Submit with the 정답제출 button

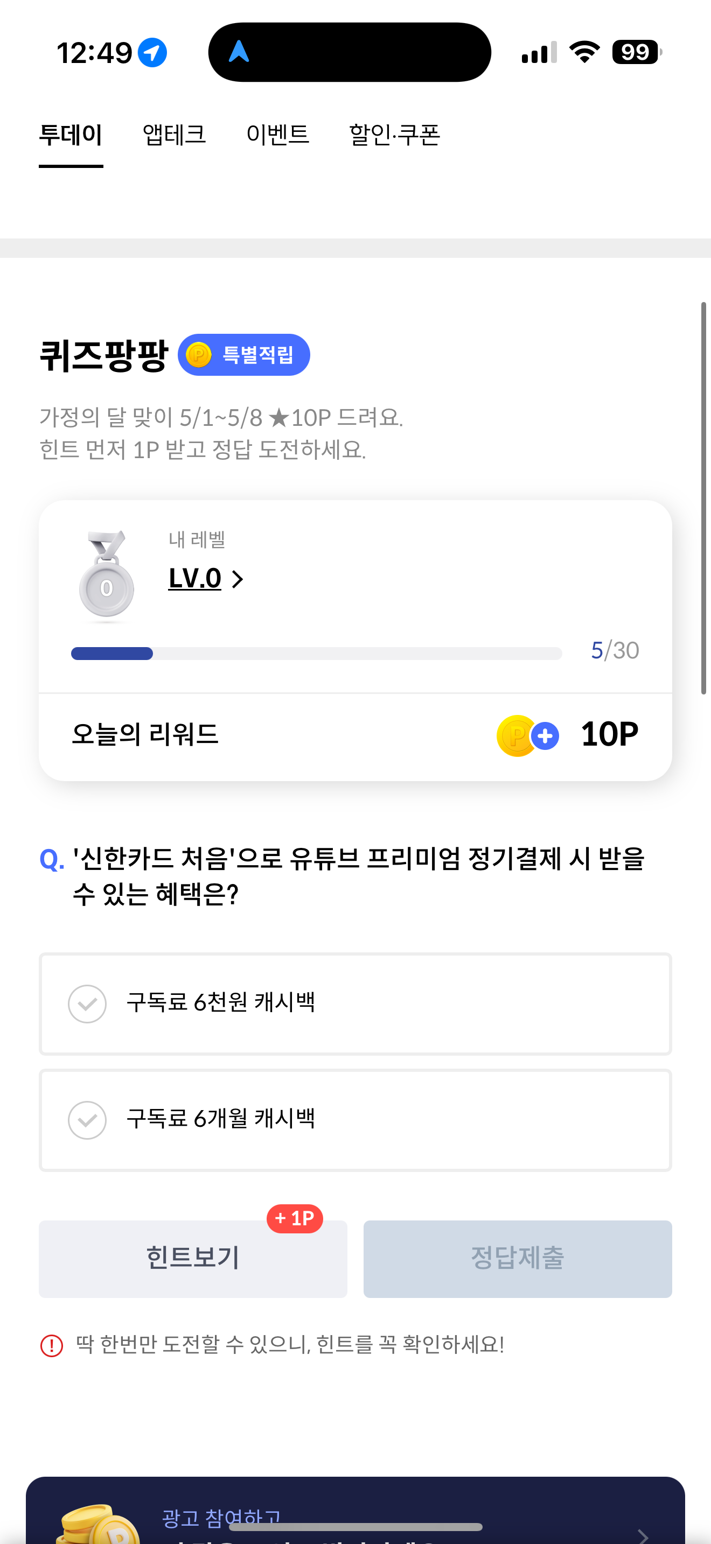[x=518, y=1259]
